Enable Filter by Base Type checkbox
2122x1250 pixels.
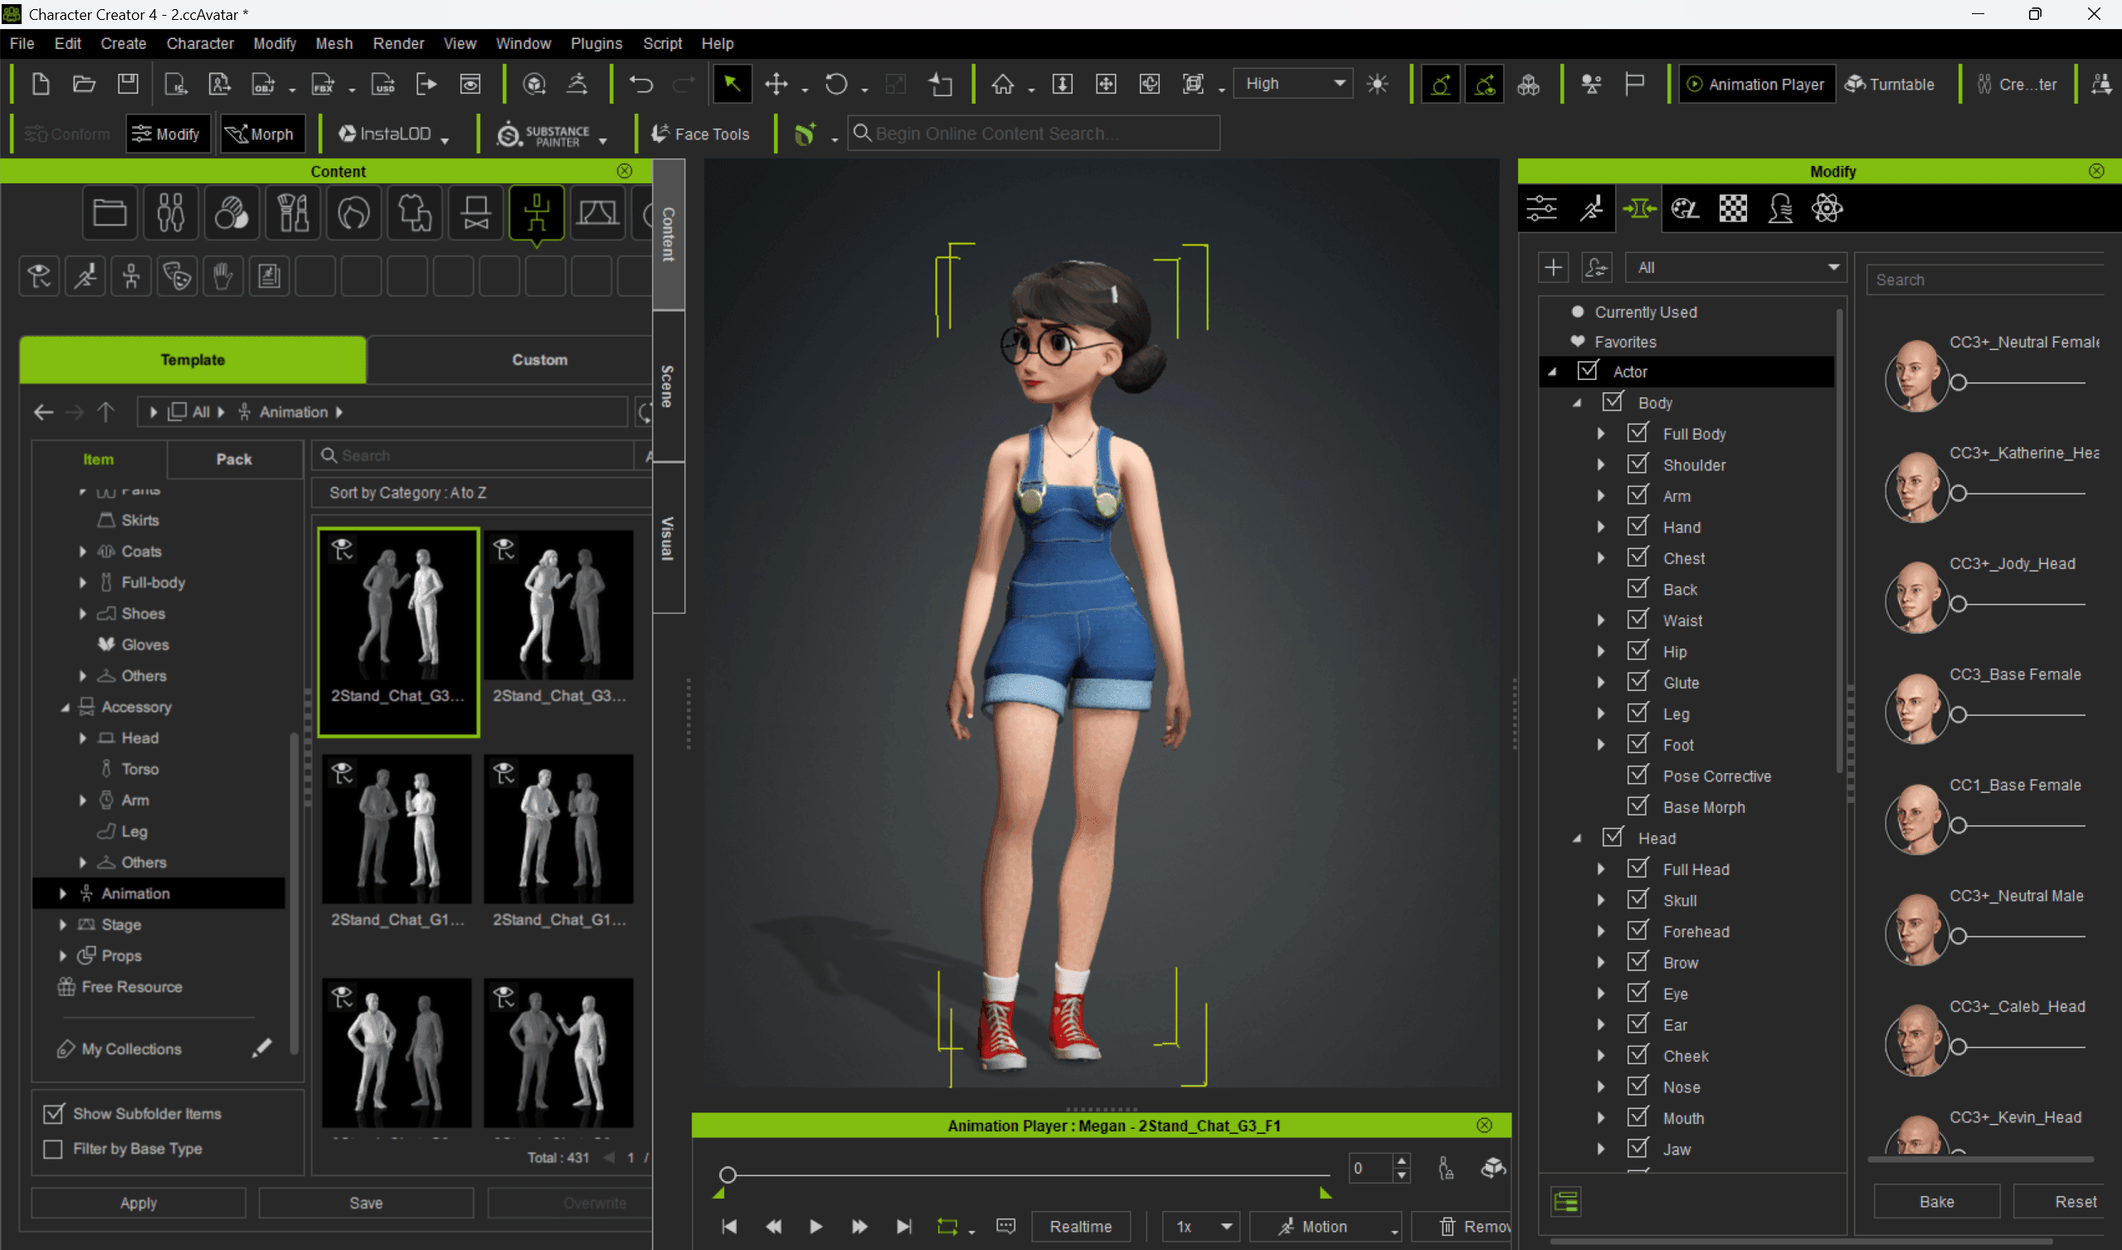click(x=53, y=1149)
